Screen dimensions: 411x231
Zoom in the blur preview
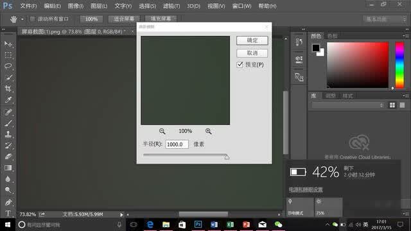pyautogui.click(x=208, y=131)
